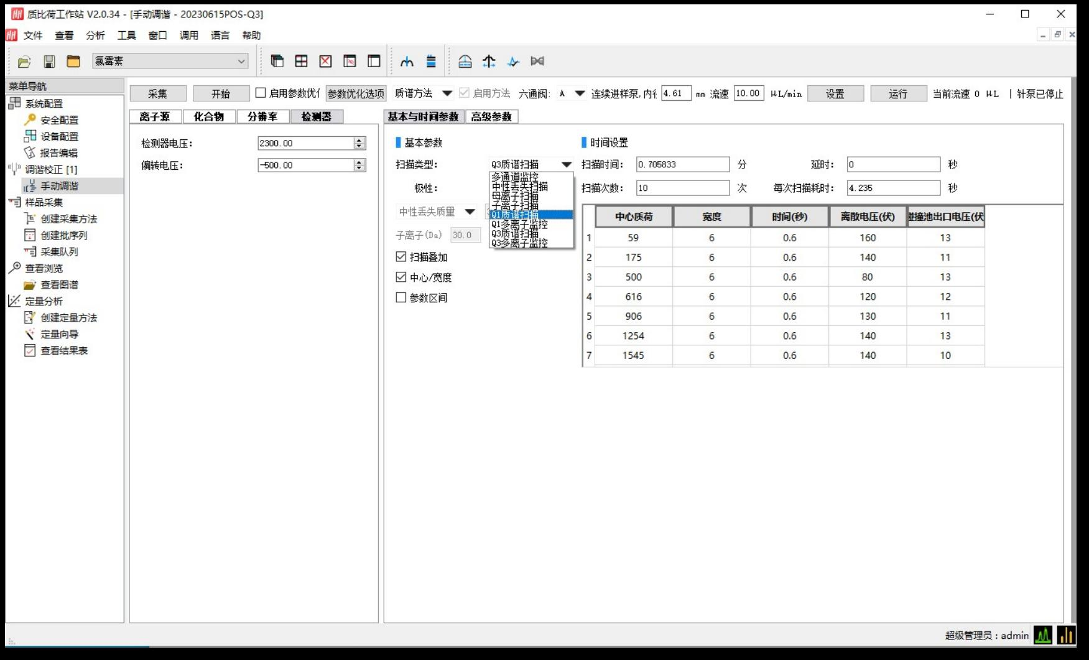Switch to the 高级参数 tab
This screenshot has height=660, width=1089.
point(491,117)
